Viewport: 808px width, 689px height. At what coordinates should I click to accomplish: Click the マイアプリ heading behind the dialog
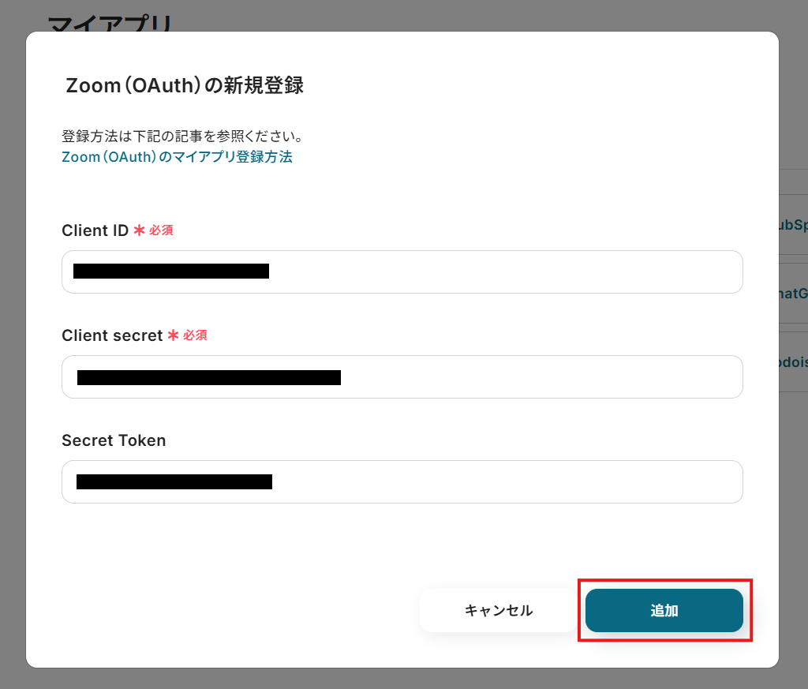point(110,23)
